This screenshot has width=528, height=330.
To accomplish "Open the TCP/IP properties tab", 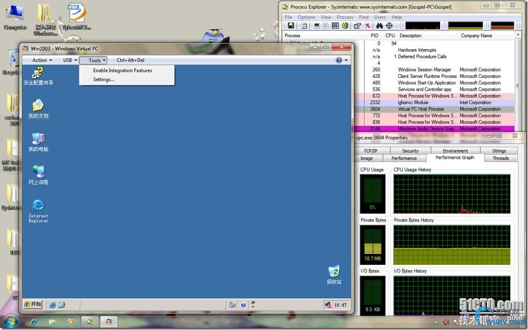I will [x=370, y=151].
